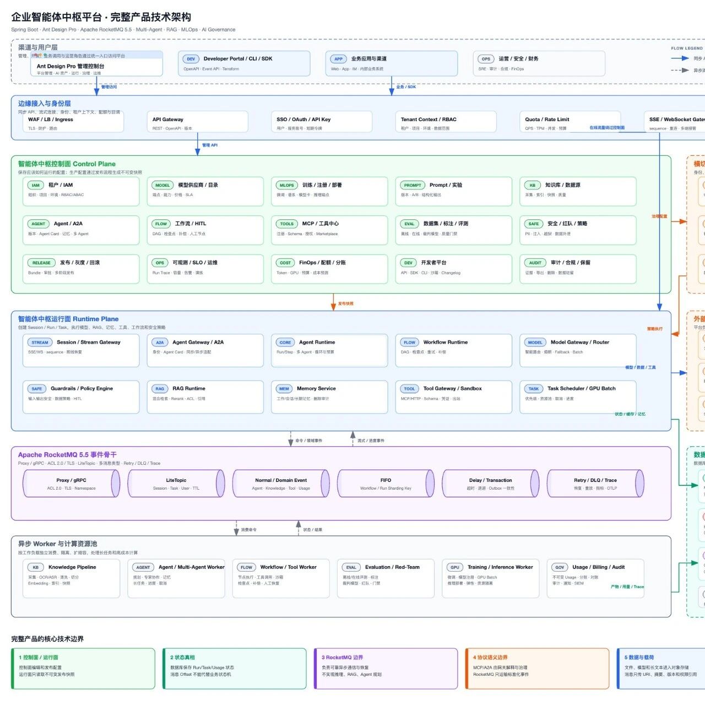
Task: Select the 'FLOW LEGEND' label at top right
Action: (687, 48)
